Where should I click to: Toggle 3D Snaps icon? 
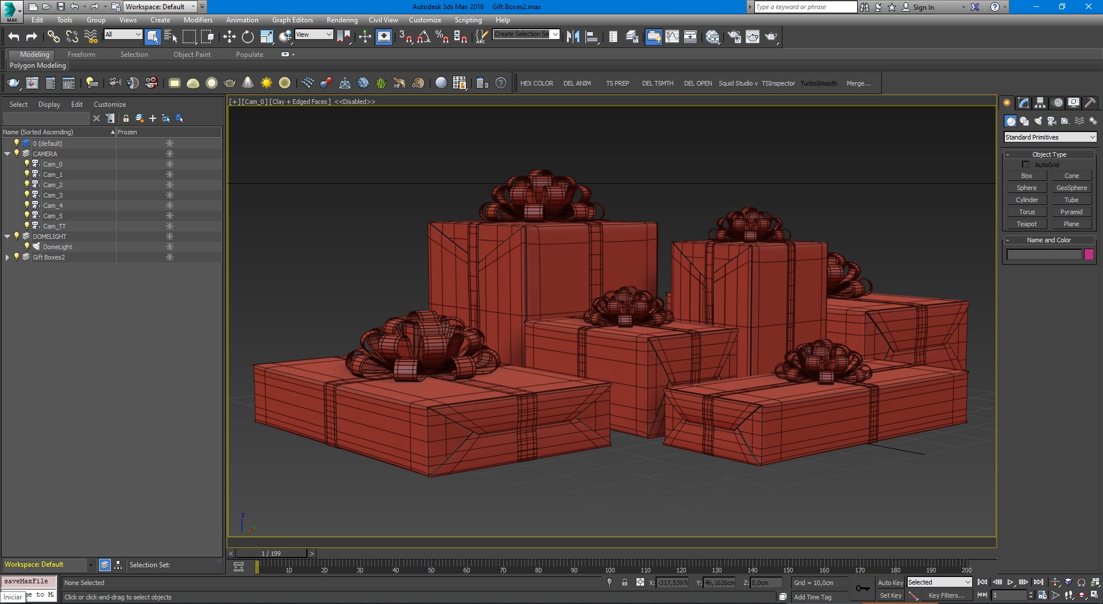(x=405, y=37)
